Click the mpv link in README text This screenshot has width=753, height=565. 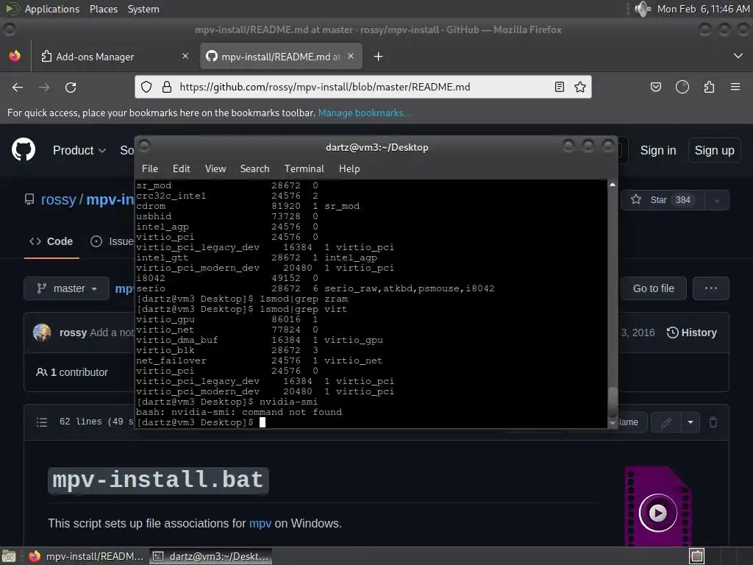tap(260, 523)
